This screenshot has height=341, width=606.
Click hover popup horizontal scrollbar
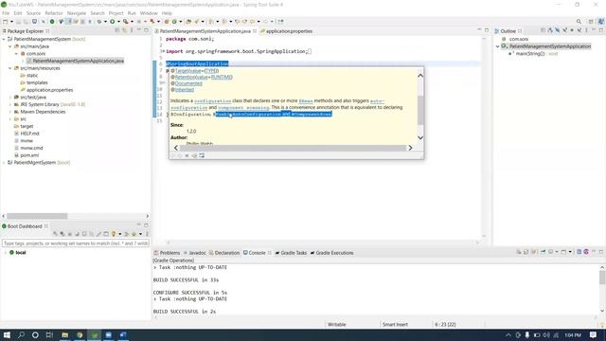coord(293,148)
